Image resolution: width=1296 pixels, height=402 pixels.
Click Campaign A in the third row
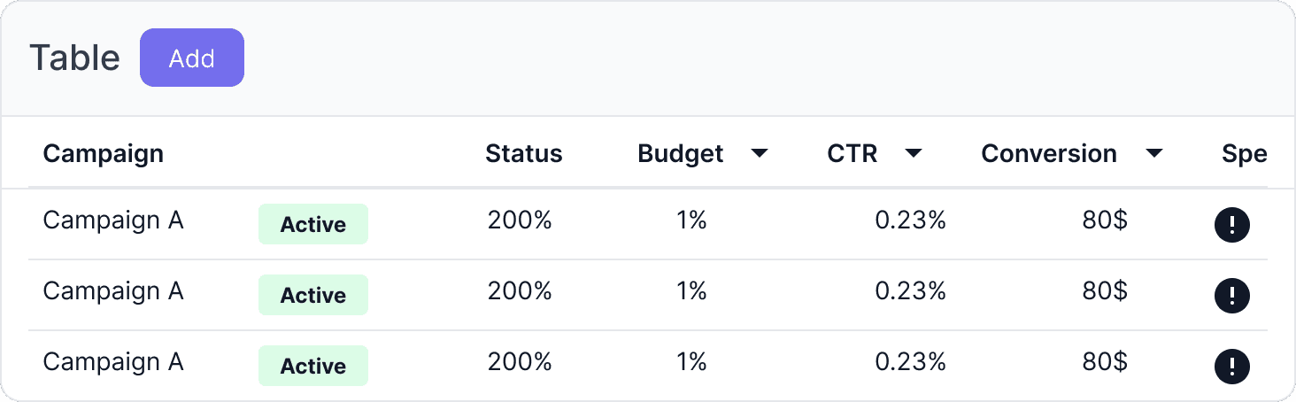coord(113,361)
